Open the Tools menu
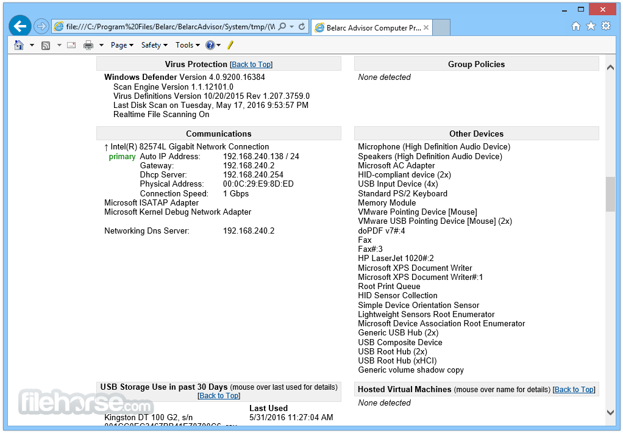Screen dimensions: 623x433 click(x=188, y=45)
